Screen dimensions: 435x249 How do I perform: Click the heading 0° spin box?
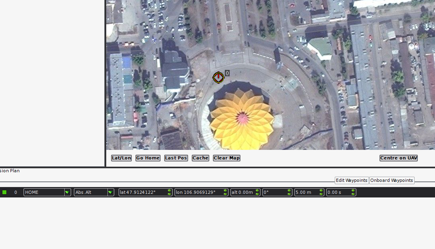tap(277, 192)
